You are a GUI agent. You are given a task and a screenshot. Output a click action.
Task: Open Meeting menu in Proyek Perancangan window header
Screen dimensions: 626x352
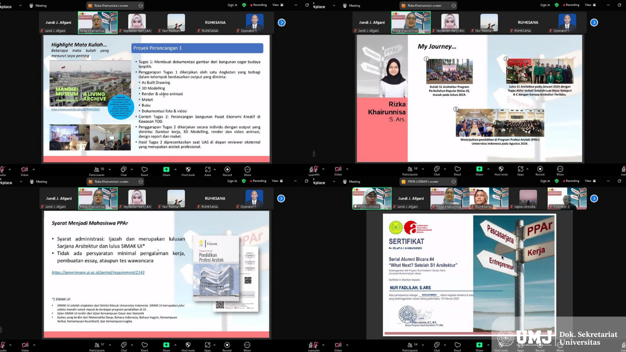38,5
